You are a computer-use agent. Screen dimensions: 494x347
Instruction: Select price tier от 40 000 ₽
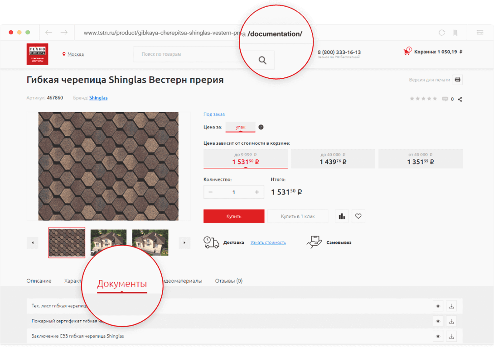click(420, 159)
